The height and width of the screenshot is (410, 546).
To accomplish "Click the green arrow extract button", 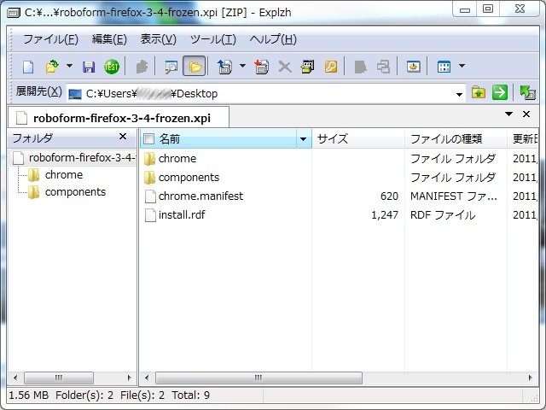I will (500, 93).
